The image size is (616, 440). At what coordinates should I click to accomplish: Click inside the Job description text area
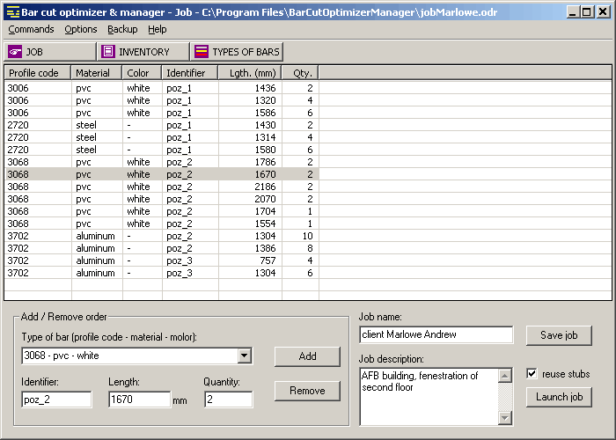(429, 397)
